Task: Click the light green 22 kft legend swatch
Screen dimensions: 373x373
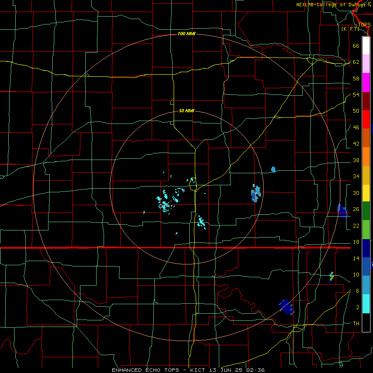Action: click(x=366, y=230)
